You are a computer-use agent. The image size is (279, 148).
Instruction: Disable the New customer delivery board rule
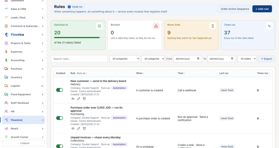coord(60,90)
